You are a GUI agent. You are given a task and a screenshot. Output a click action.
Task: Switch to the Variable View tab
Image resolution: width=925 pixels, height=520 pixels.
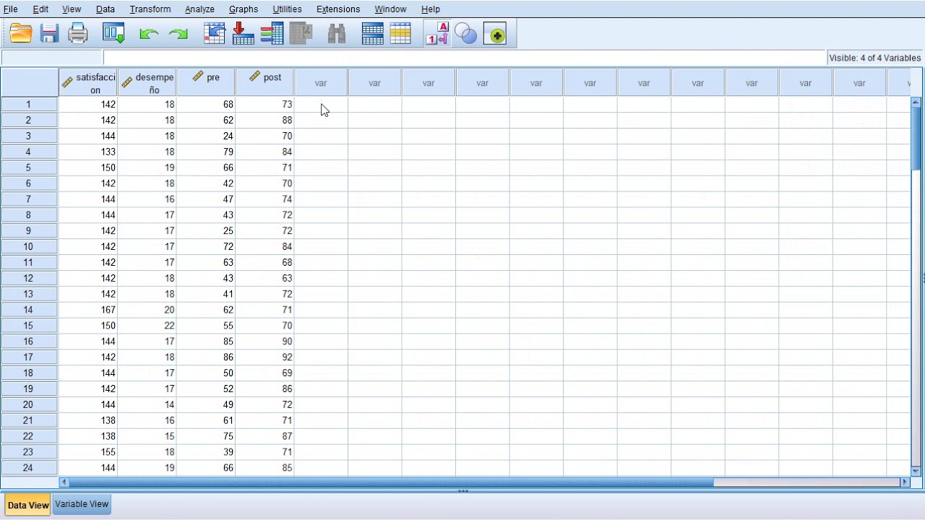pos(82,504)
